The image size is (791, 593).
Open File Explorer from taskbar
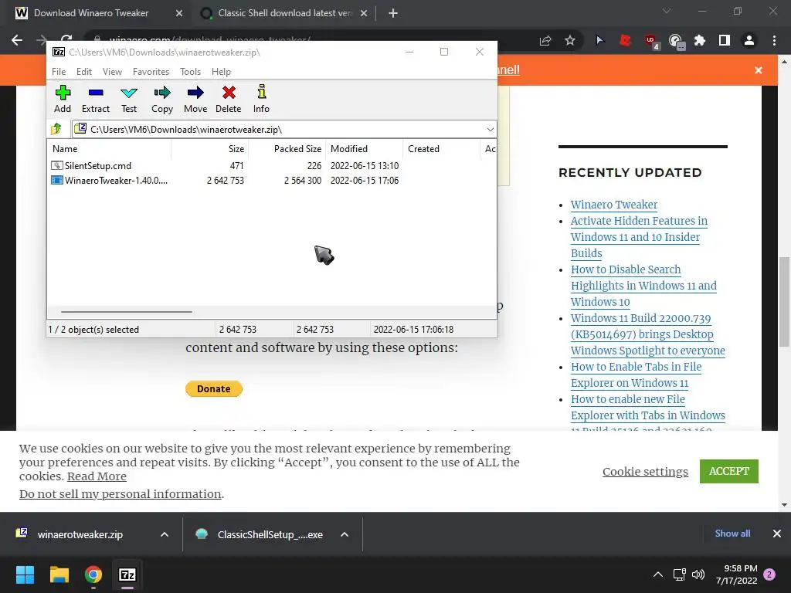coord(59,574)
